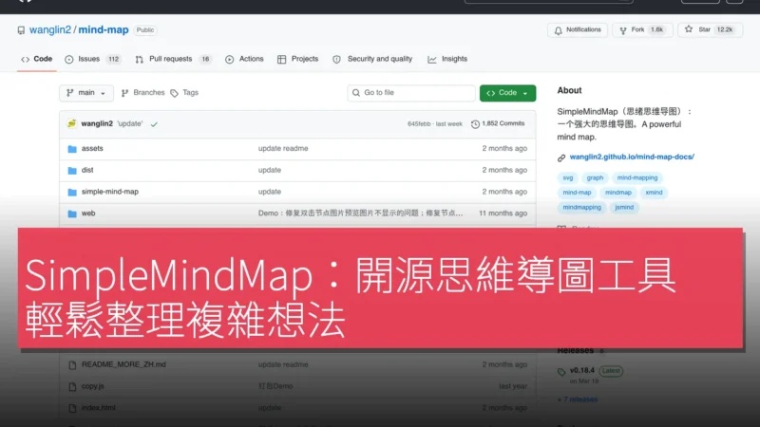
Task: Click the assets folder icon
Action: (x=72, y=149)
